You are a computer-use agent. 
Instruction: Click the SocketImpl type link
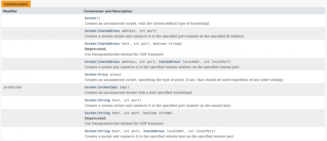pyautogui.click(x=108, y=87)
